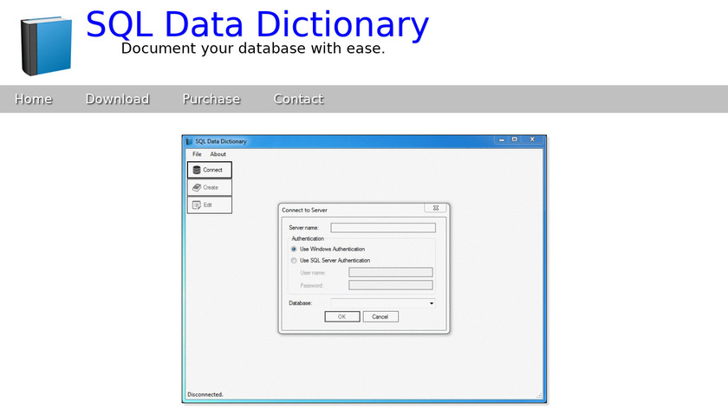Minimize the SQL Data Dictionary window
Image resolution: width=728 pixels, height=409 pixels.
[502, 140]
